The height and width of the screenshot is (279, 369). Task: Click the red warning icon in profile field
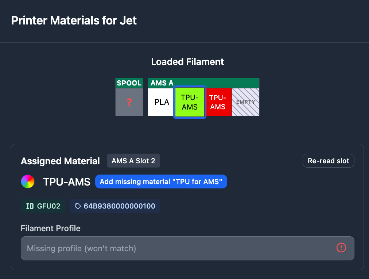point(341,248)
